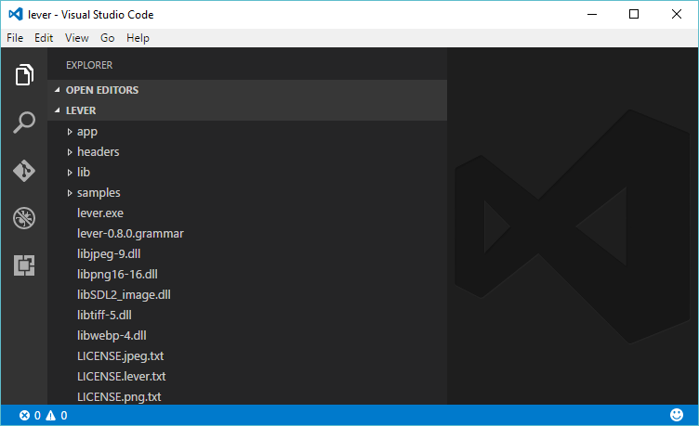The width and height of the screenshot is (699, 426).
Task: Click the feedback smiley icon
Action: pyautogui.click(x=676, y=415)
